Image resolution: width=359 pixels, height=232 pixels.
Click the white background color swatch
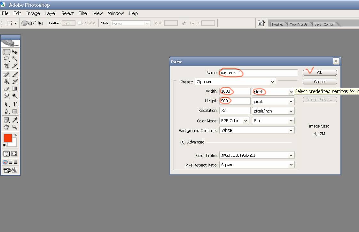[x=14, y=144]
